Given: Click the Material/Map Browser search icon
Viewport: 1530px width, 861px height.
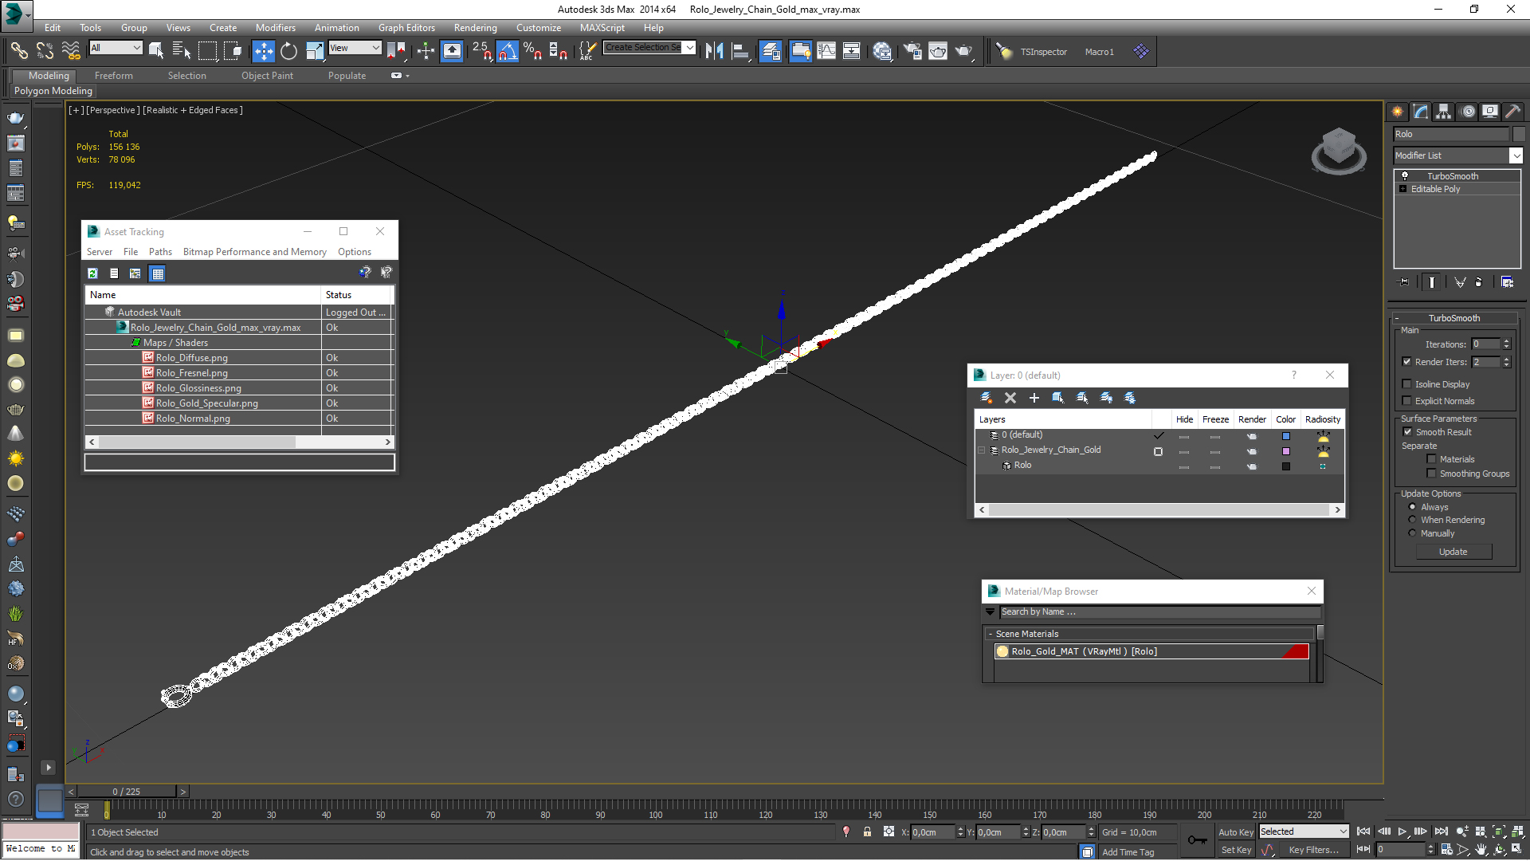Looking at the screenshot, I should [991, 611].
